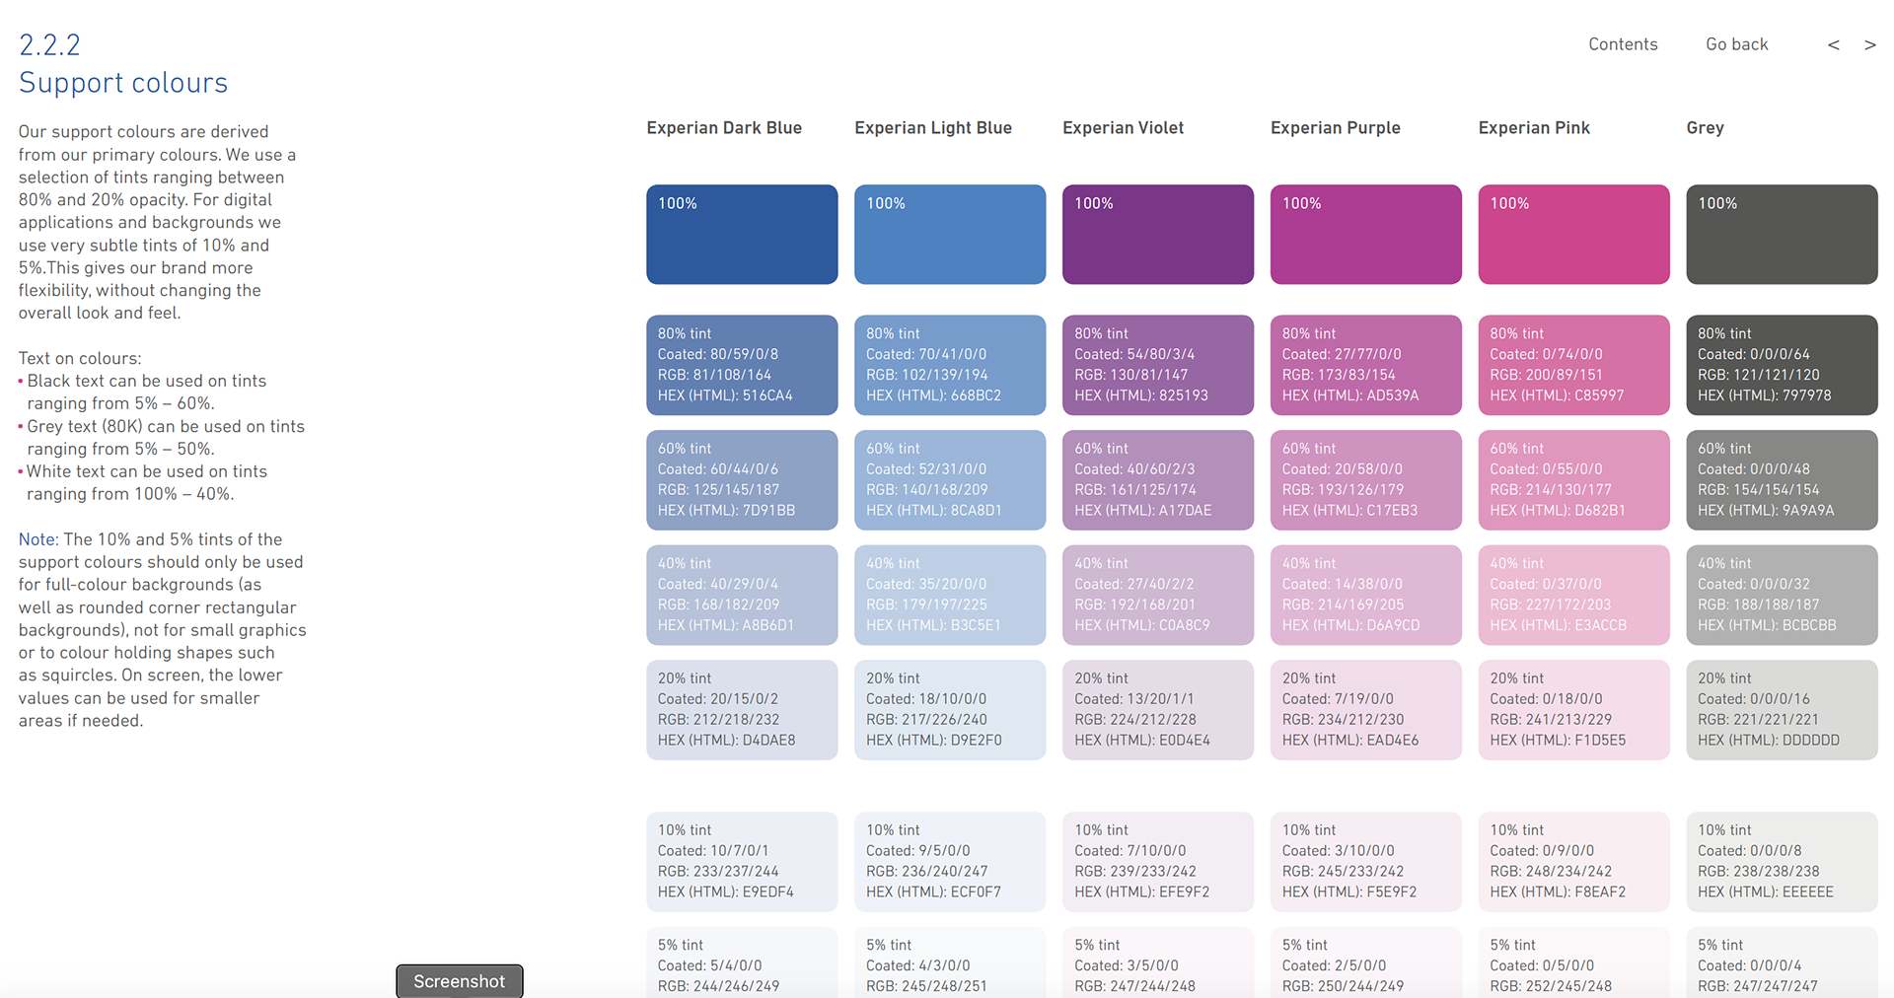Click the 5% tint swatch RGB 247/244/248
Screen dimensions: 1894x998
[x=1158, y=962]
